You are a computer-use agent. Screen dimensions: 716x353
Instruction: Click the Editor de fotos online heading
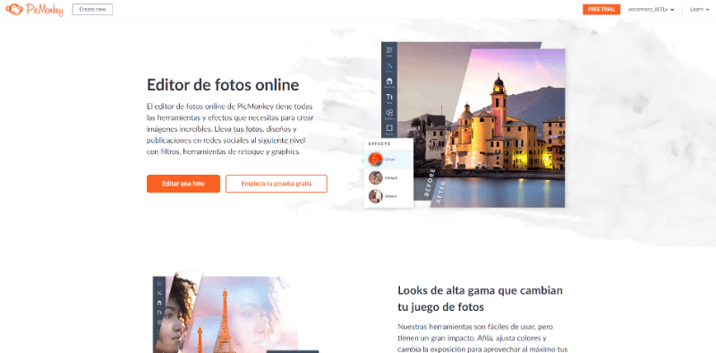[223, 84]
